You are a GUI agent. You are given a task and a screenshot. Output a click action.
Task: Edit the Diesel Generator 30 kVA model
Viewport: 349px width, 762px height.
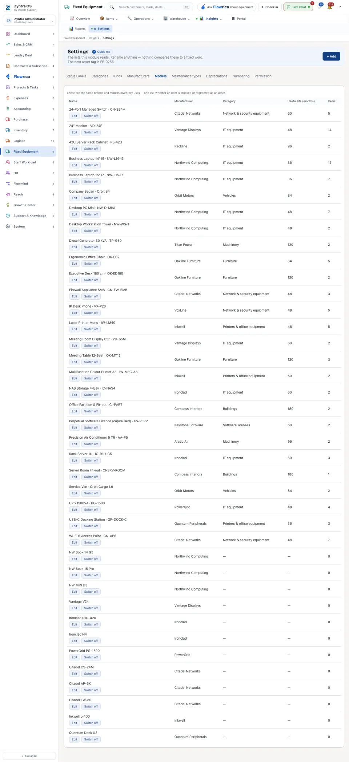75,247
